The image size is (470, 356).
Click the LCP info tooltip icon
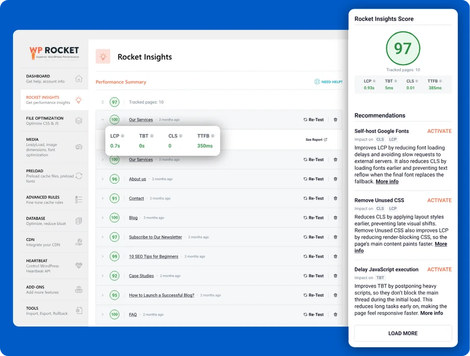[122, 135]
